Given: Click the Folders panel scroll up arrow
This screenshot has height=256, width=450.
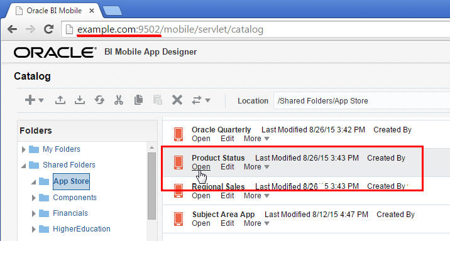Looking at the screenshot, I should click(x=151, y=147).
